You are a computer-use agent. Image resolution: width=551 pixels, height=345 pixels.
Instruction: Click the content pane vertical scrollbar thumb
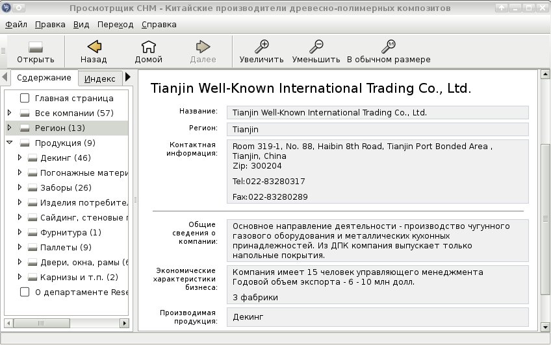click(x=545, y=219)
